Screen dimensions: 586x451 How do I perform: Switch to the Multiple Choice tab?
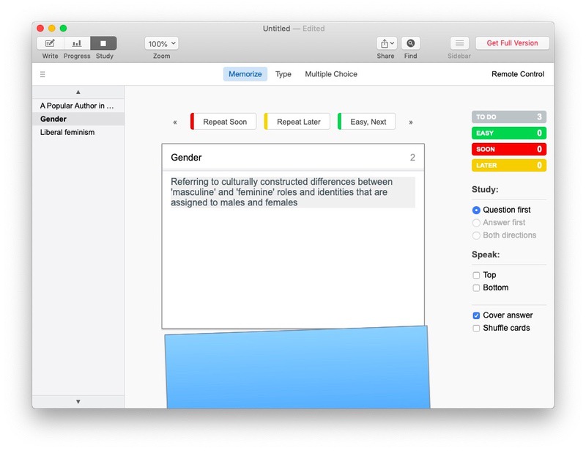pyautogui.click(x=331, y=73)
